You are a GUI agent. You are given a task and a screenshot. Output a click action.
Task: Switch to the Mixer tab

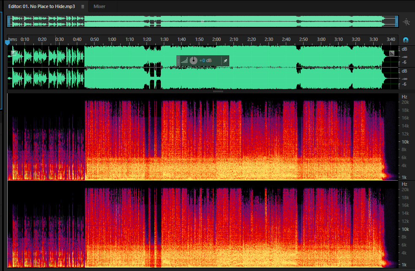click(x=99, y=6)
